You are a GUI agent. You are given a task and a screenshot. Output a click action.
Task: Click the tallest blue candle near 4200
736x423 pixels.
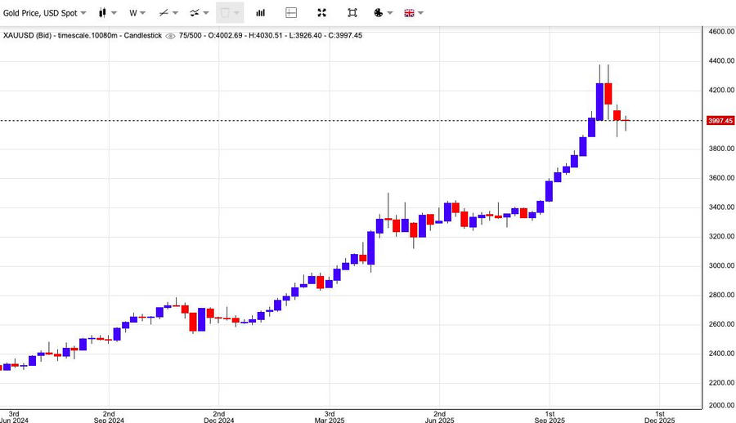(599, 101)
